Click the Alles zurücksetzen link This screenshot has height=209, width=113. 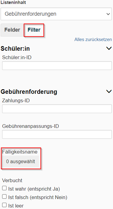pyautogui.click(x=93, y=40)
